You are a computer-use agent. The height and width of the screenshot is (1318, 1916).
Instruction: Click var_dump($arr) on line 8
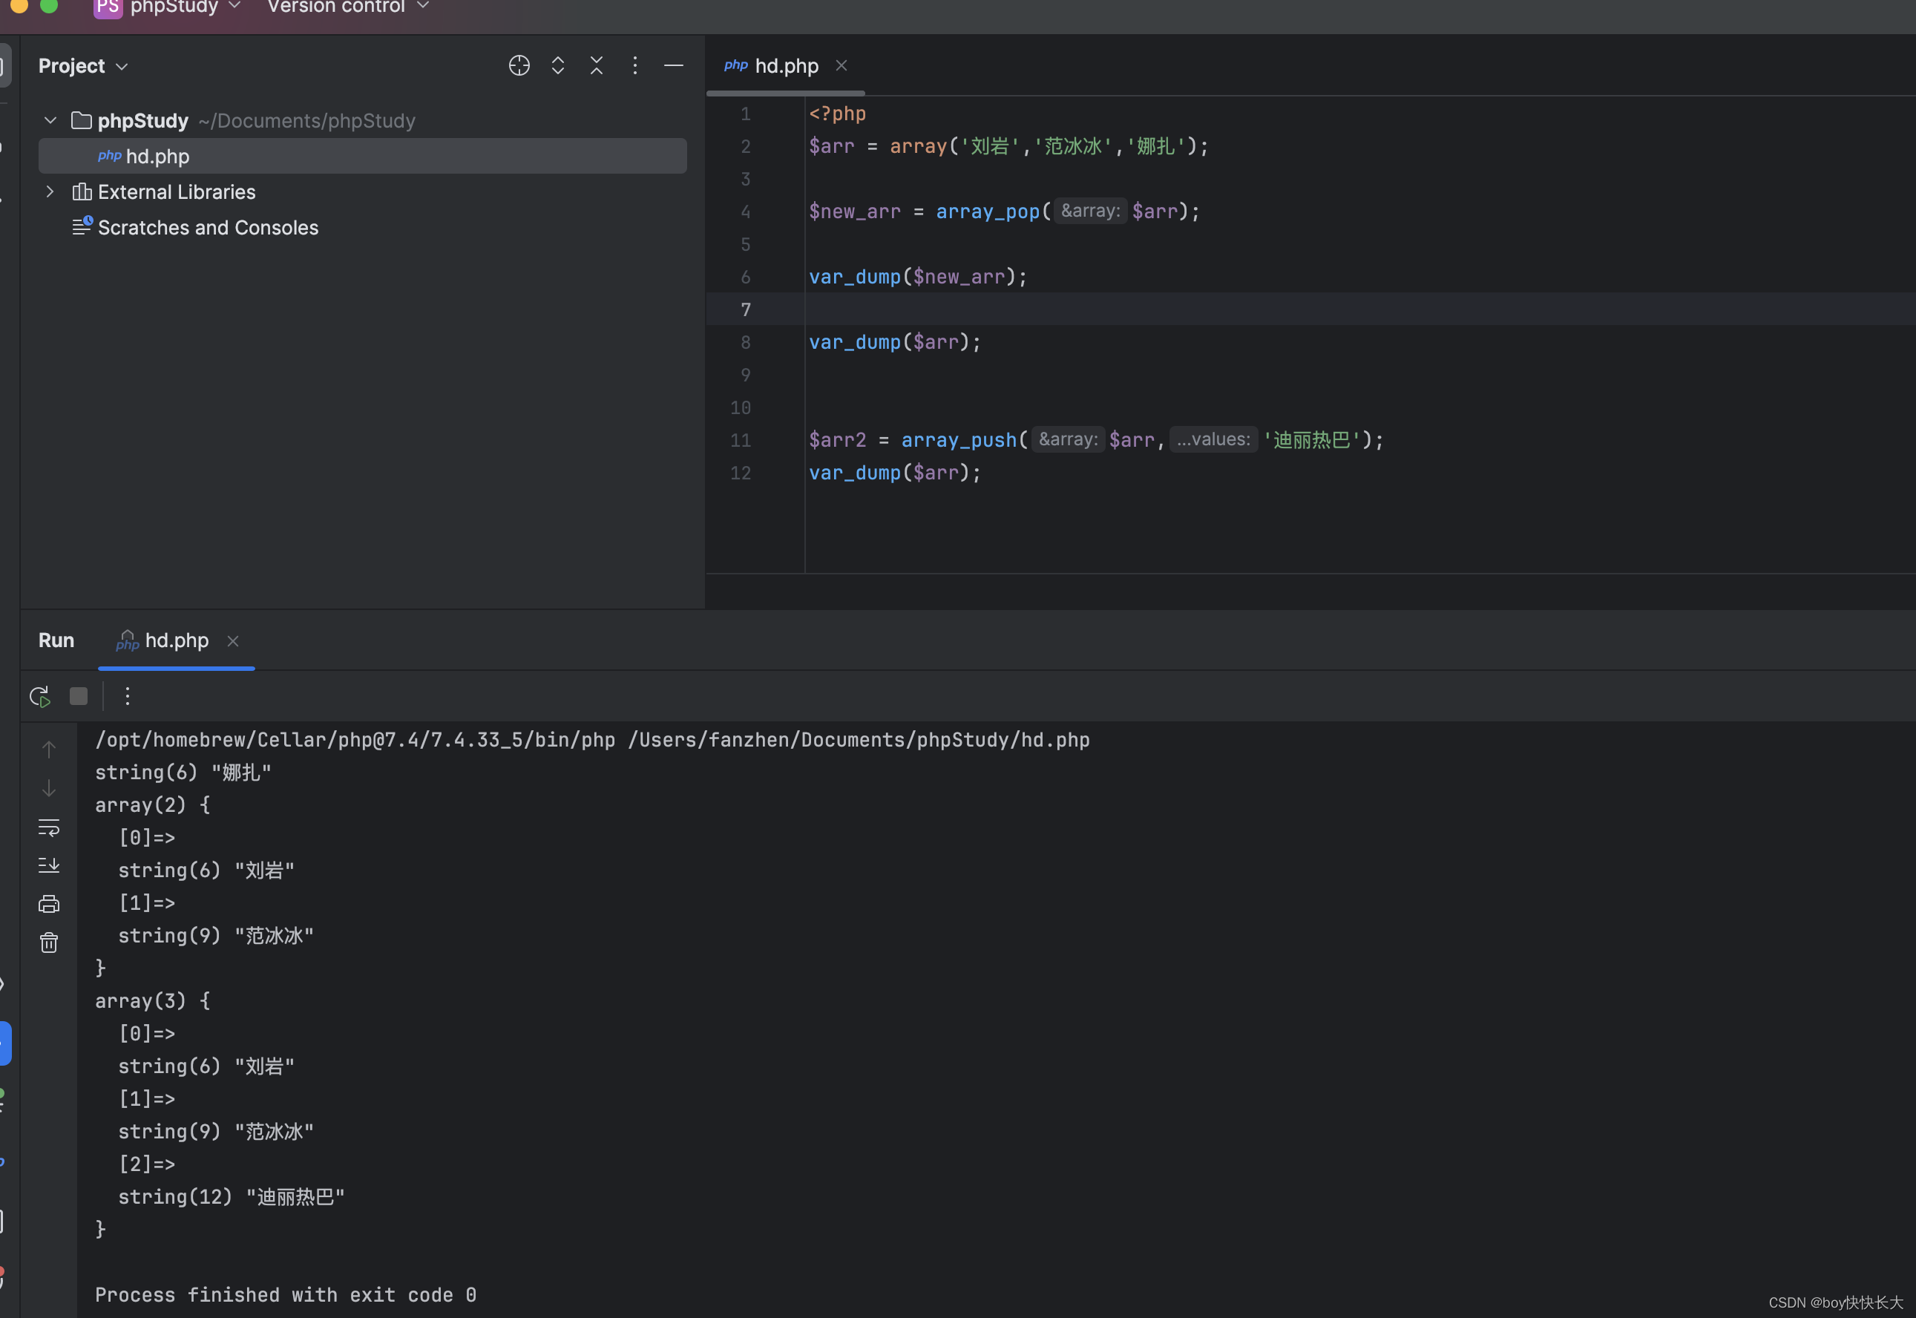pyautogui.click(x=895, y=342)
